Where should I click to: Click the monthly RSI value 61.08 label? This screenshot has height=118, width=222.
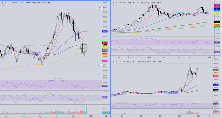[216, 104]
